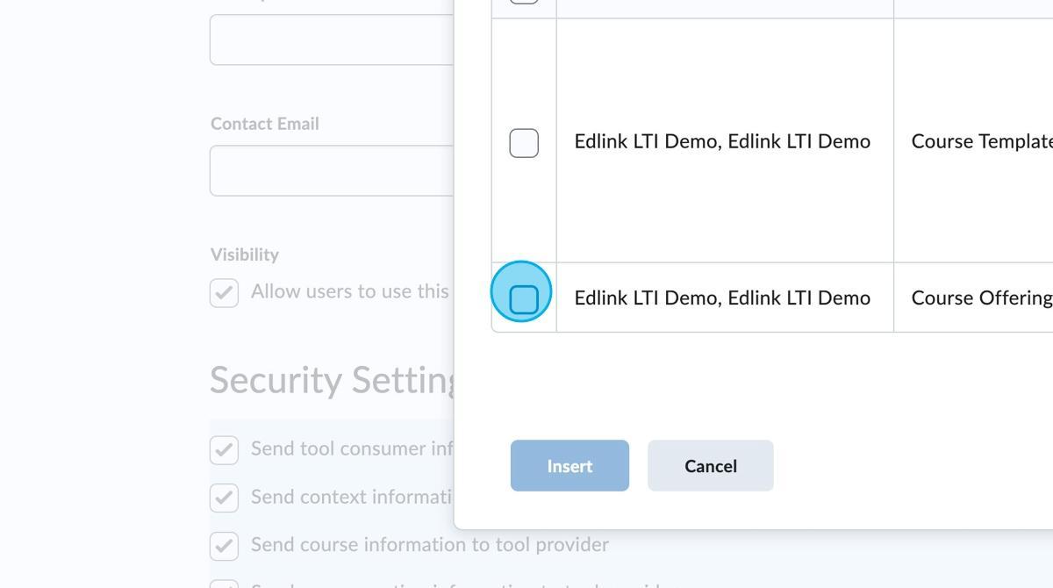Image resolution: width=1053 pixels, height=588 pixels.
Task: Disable Send context information checkbox
Action: tap(224, 497)
